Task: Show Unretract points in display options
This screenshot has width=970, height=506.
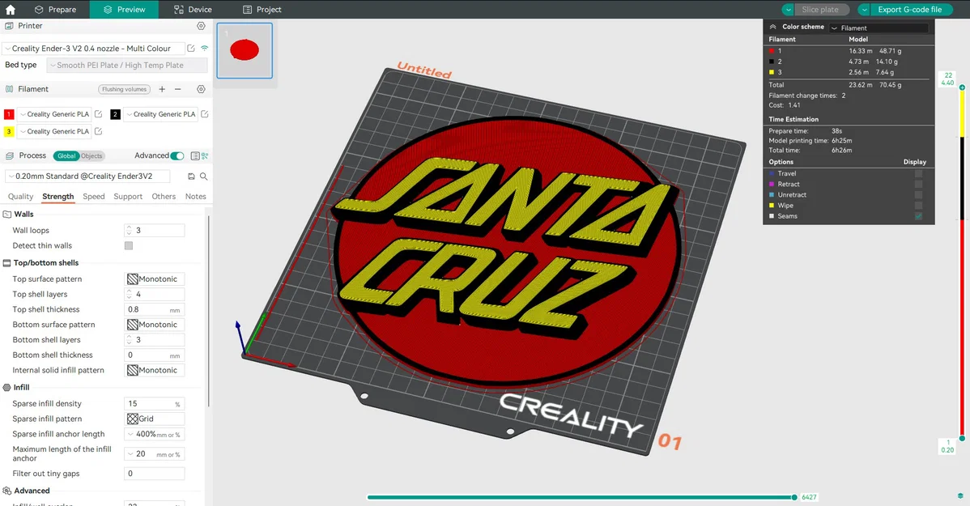Action: pos(919,195)
